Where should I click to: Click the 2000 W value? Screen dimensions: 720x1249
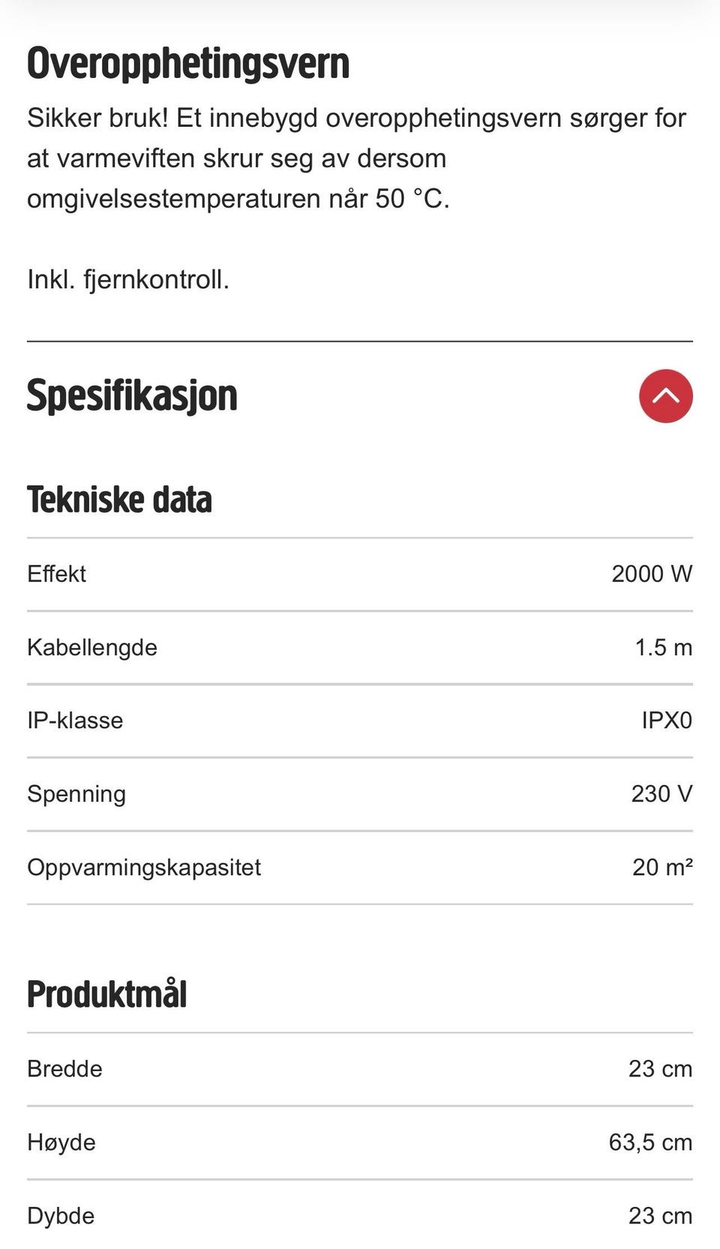point(652,573)
